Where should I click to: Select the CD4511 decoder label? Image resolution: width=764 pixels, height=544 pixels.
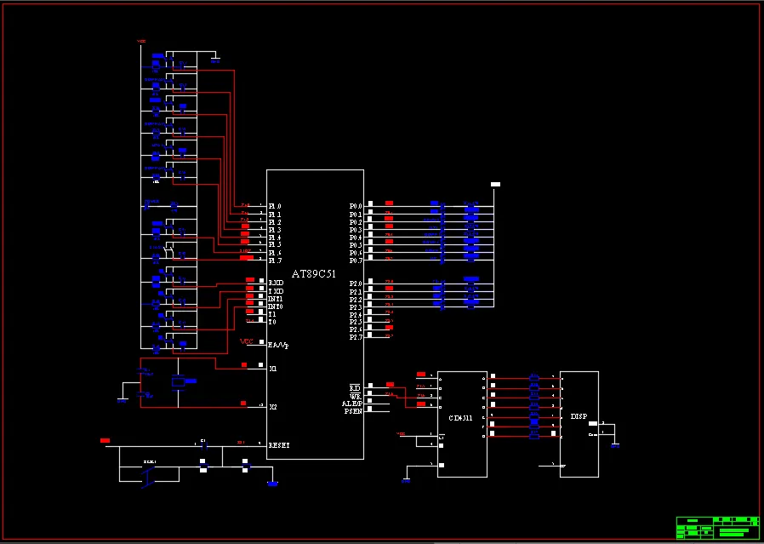[x=460, y=418]
